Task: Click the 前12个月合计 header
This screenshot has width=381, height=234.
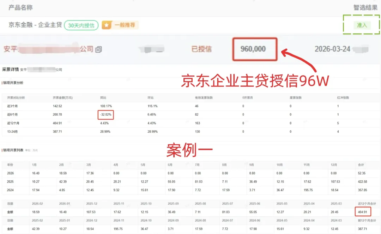Action: pos(367,220)
